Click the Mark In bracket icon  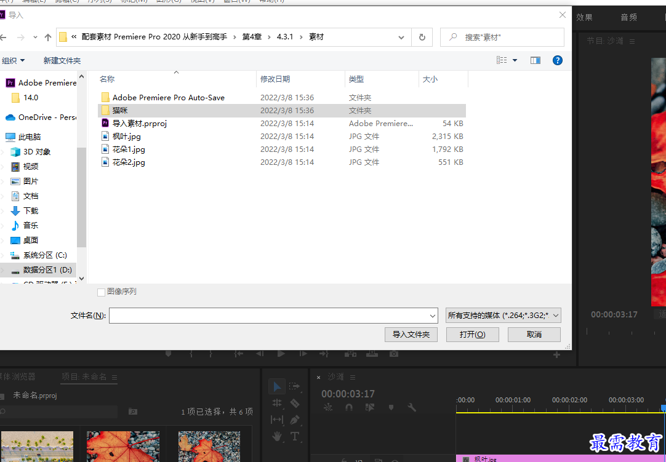pyautogui.click(x=191, y=353)
